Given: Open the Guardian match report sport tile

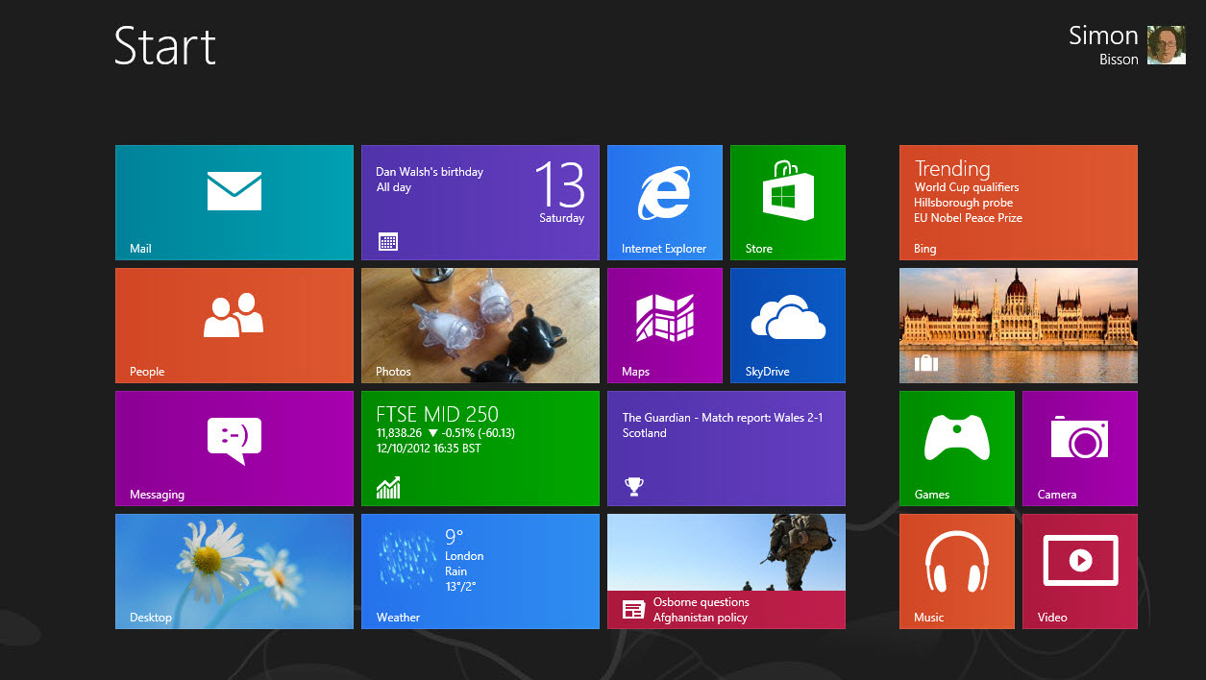Looking at the screenshot, I should [726, 449].
